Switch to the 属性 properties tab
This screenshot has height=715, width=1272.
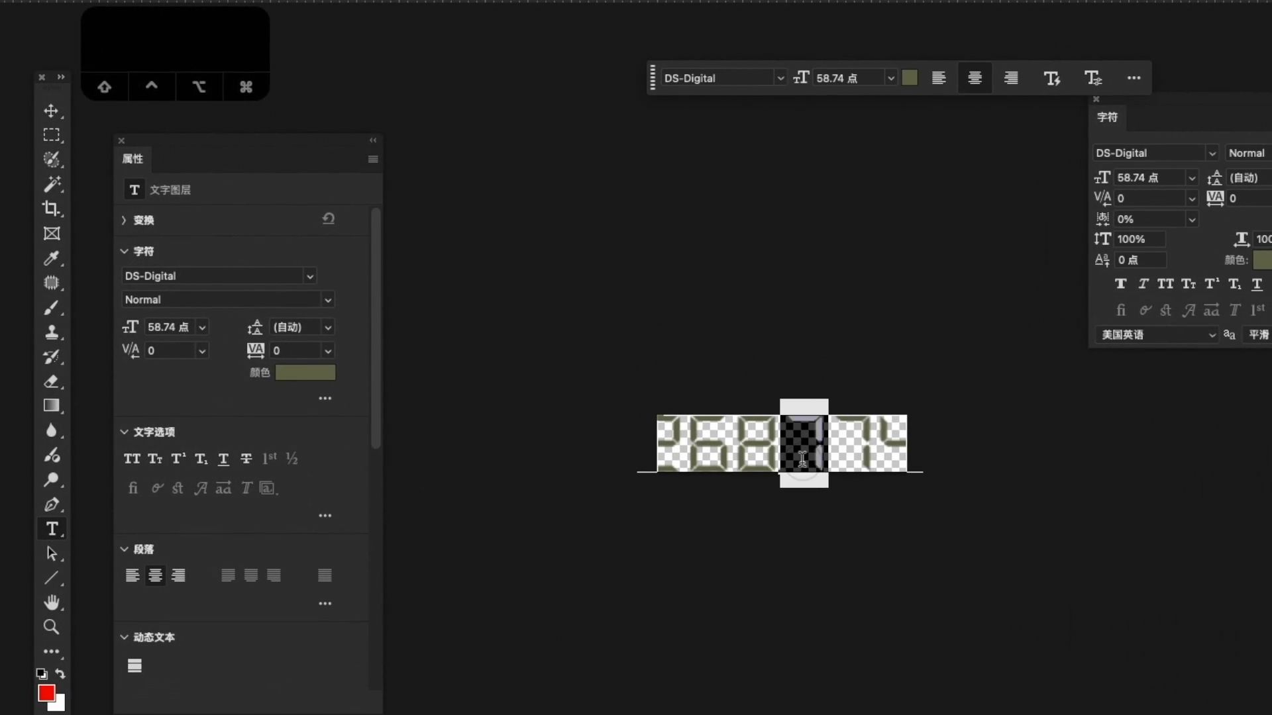[x=132, y=159]
